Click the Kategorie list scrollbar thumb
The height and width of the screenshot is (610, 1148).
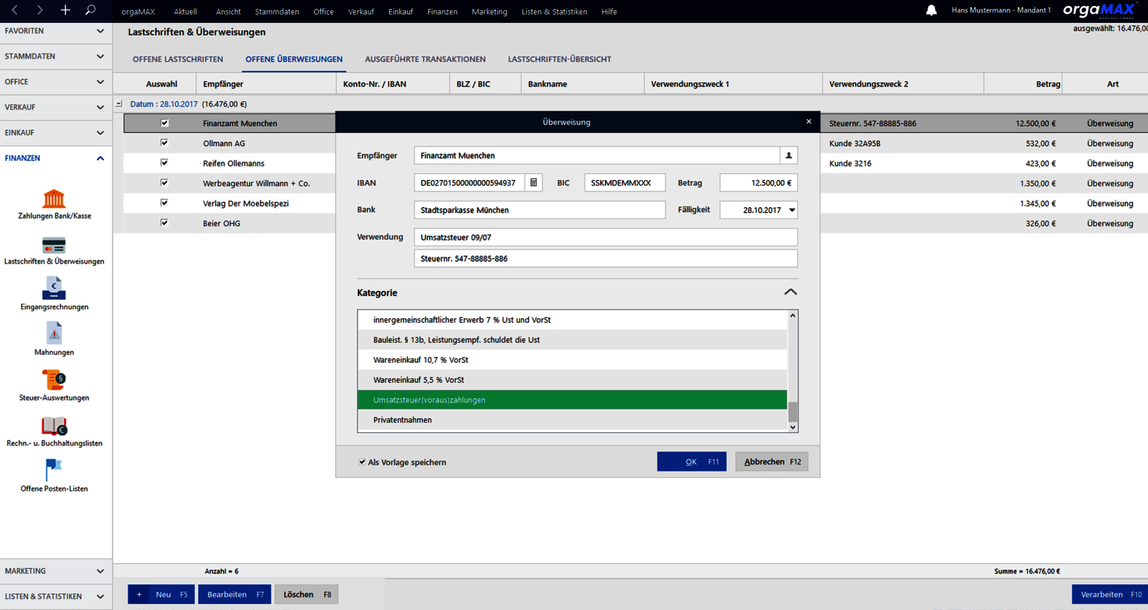793,412
